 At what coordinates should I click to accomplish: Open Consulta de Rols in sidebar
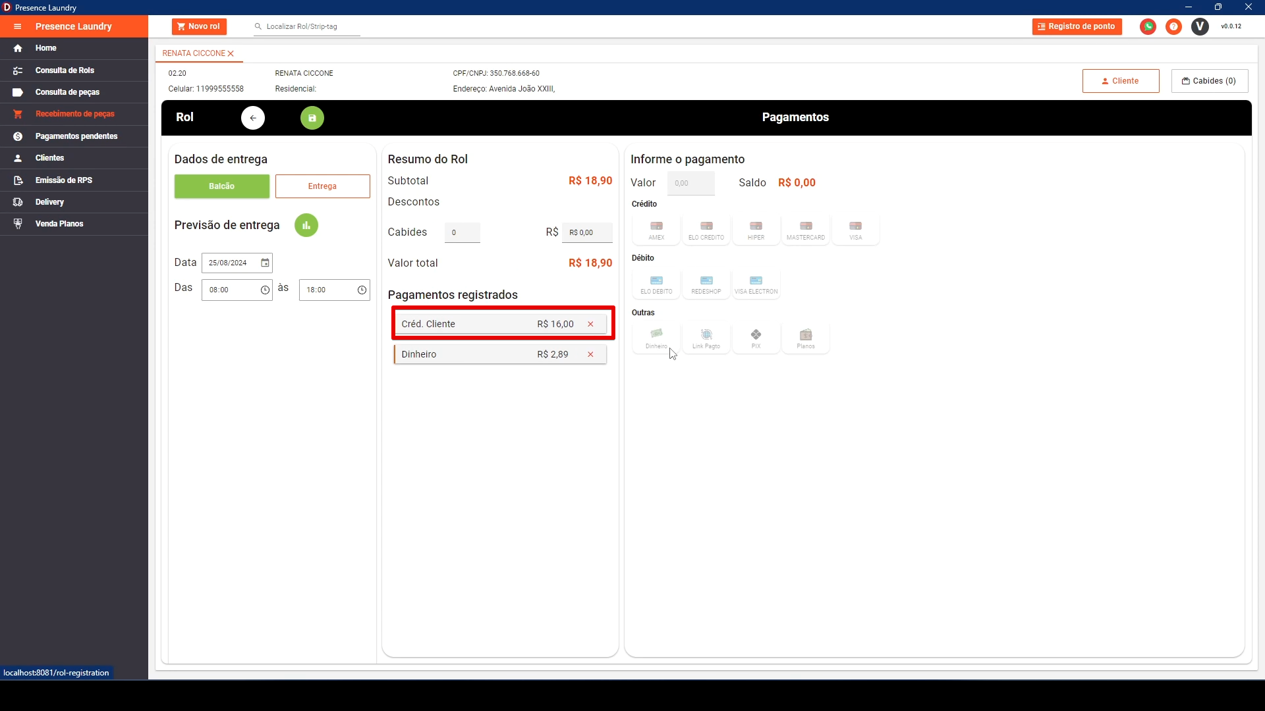tap(74, 70)
